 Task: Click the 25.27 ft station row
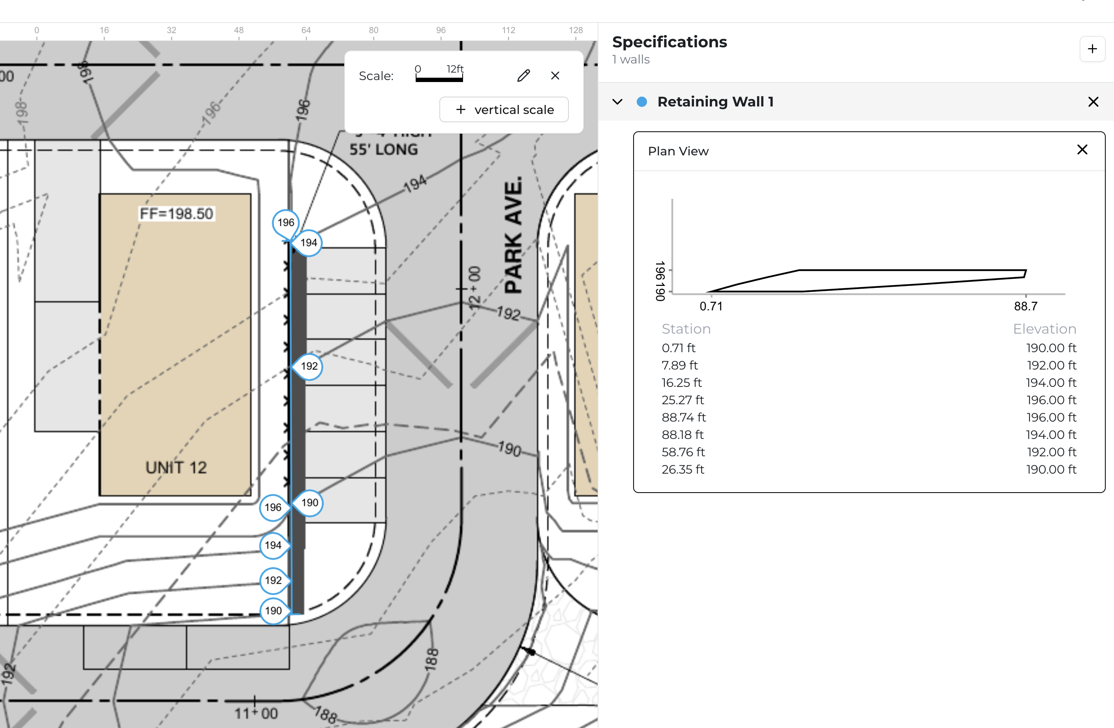pyautogui.click(x=683, y=400)
